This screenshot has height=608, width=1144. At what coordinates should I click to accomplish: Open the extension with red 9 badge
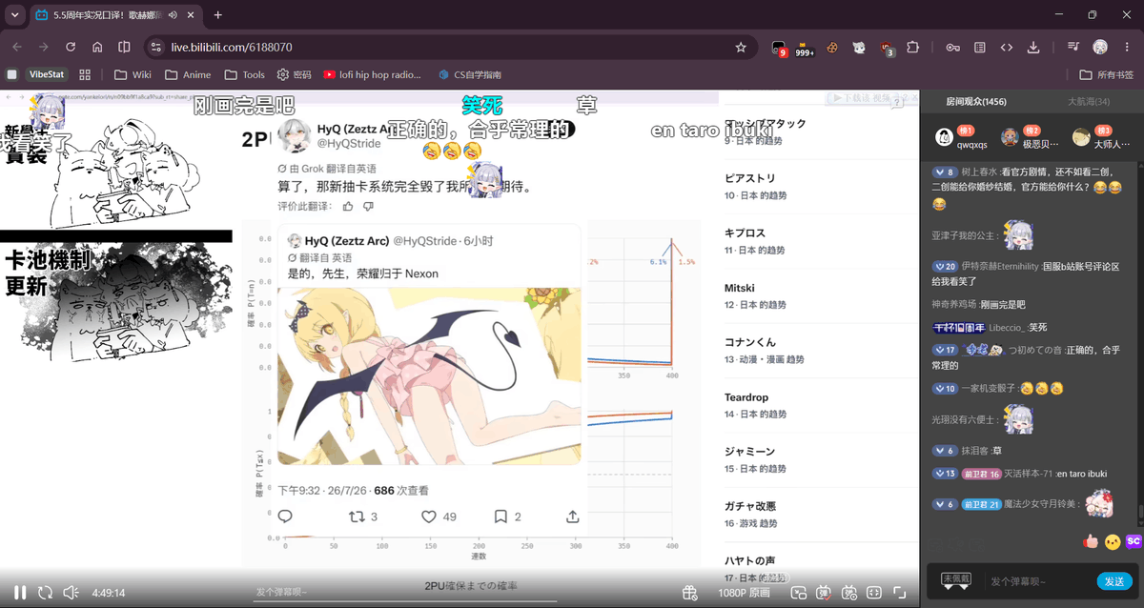[x=779, y=48]
